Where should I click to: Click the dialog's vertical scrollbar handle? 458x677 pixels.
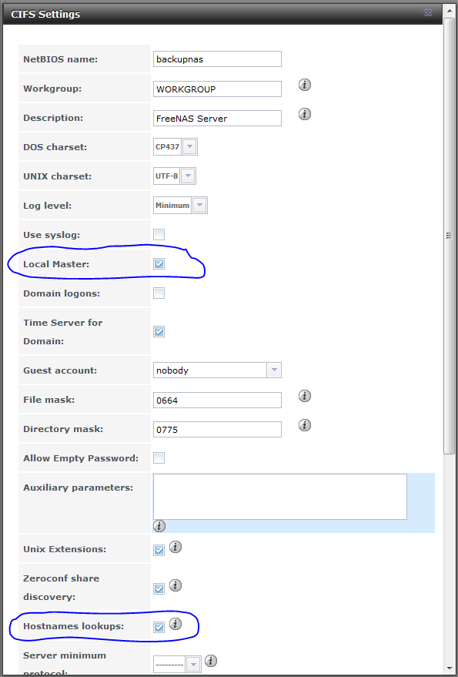449,236
